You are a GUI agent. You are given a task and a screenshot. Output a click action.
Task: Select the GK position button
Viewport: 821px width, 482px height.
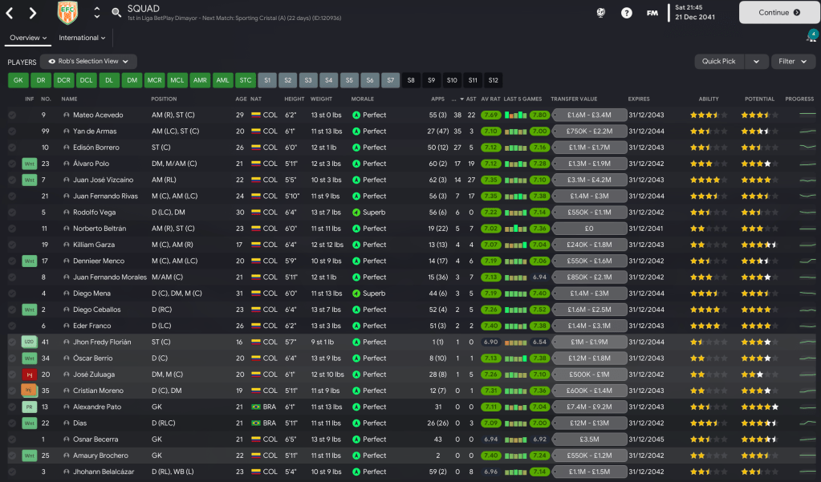[x=18, y=80]
